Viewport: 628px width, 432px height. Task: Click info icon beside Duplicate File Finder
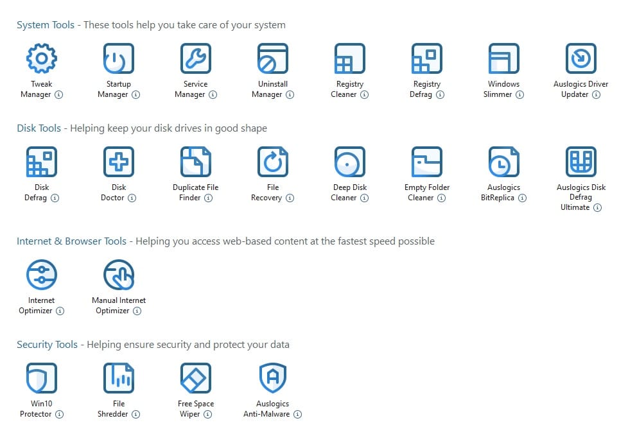208,198
